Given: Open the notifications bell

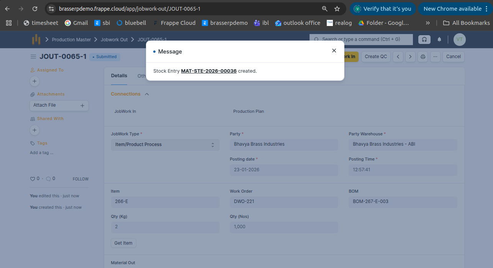Looking at the screenshot, I should click(x=439, y=39).
